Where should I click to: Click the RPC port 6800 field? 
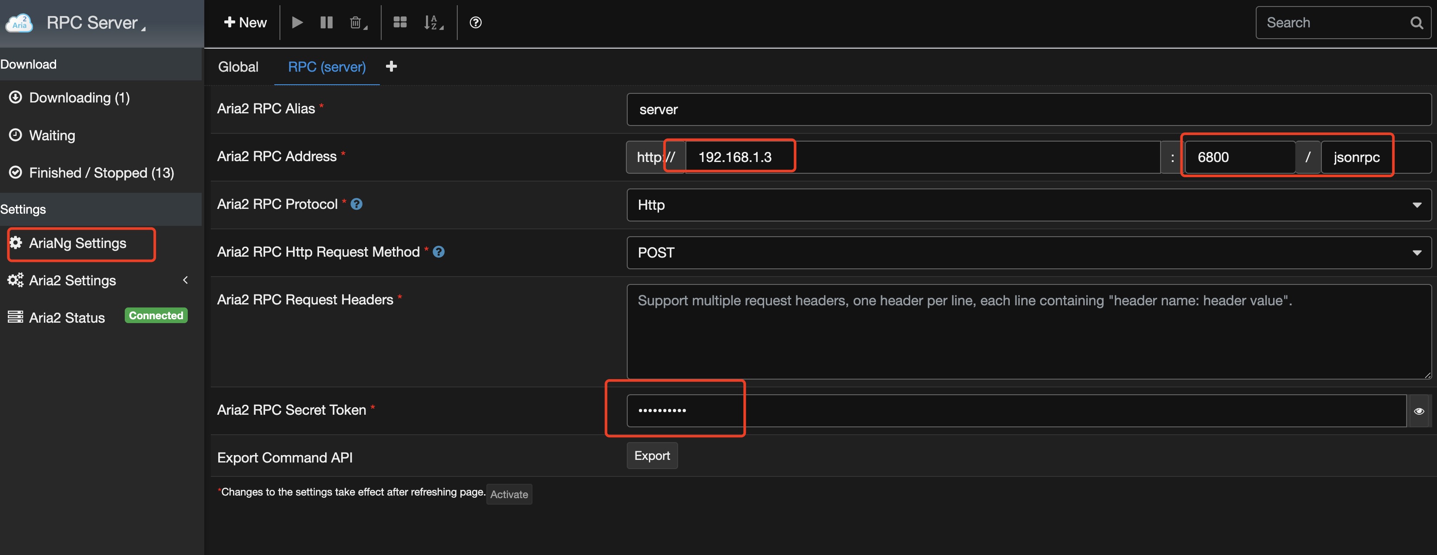pos(1238,157)
